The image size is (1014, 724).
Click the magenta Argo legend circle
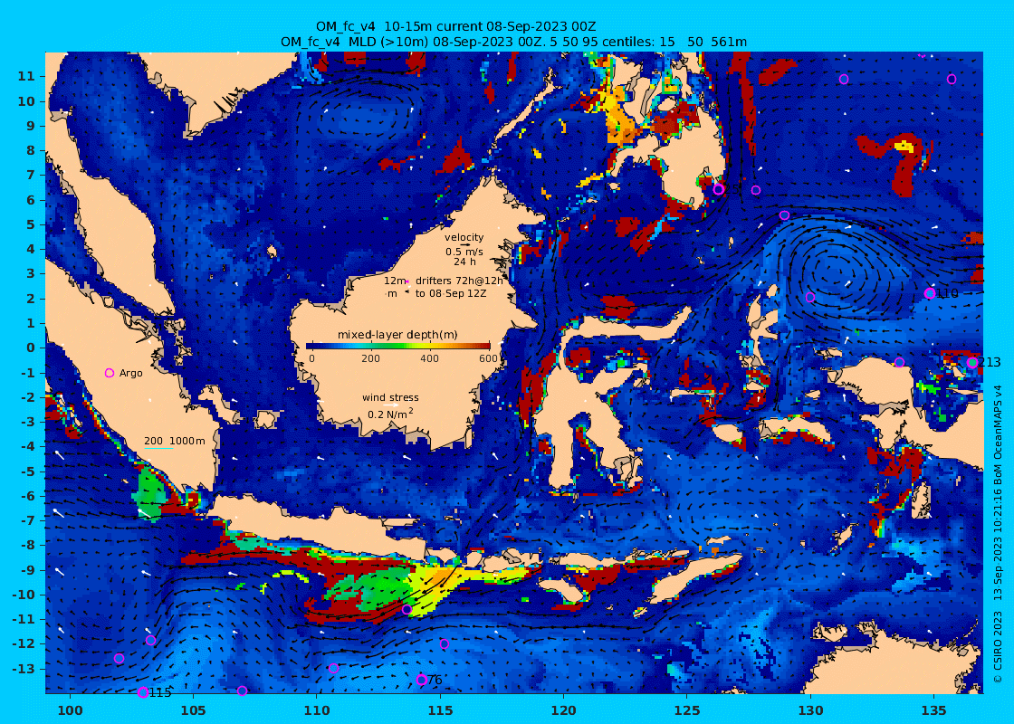tap(110, 373)
